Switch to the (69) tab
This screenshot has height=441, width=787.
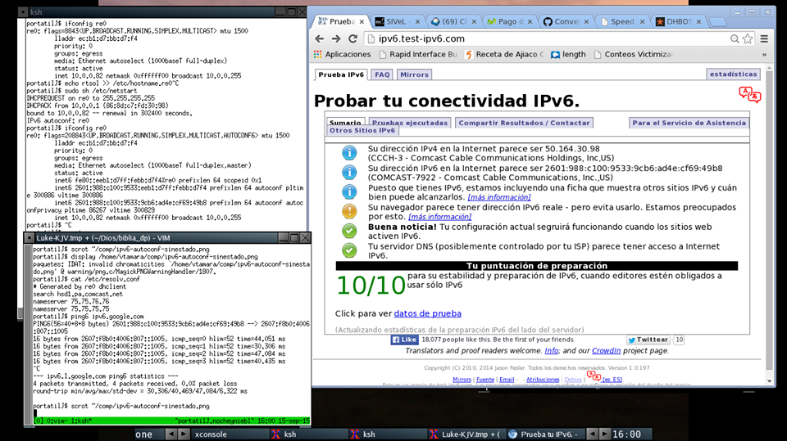(454, 21)
